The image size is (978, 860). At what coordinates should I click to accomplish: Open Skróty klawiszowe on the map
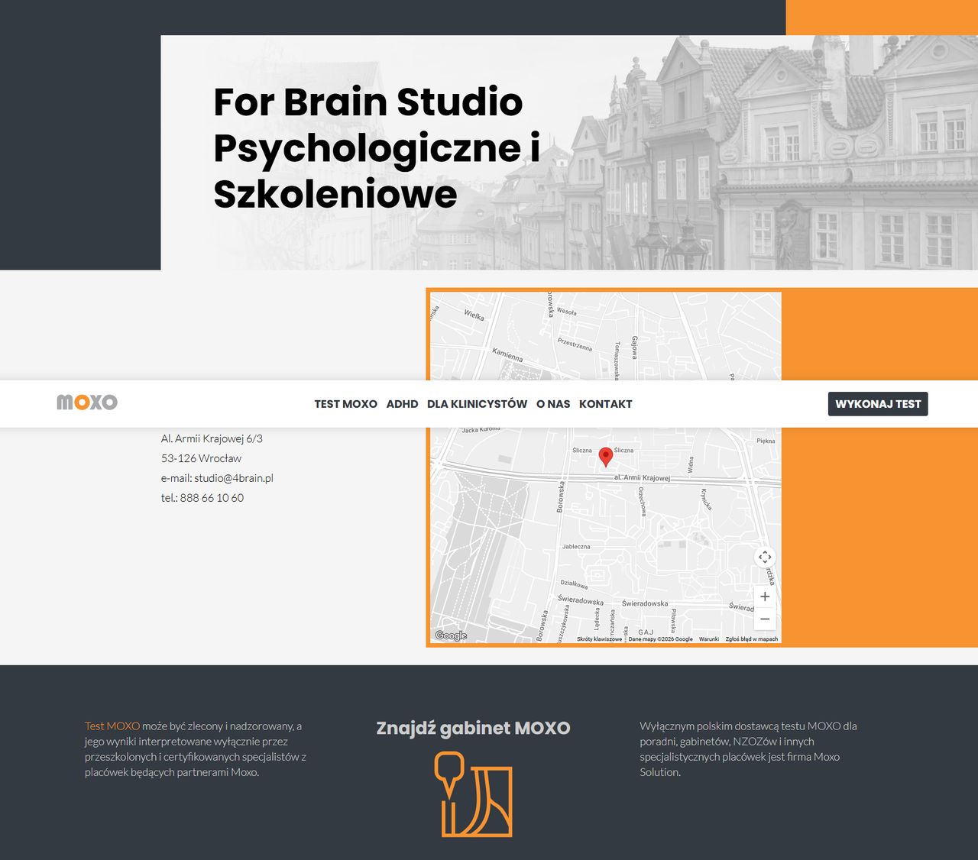(599, 639)
